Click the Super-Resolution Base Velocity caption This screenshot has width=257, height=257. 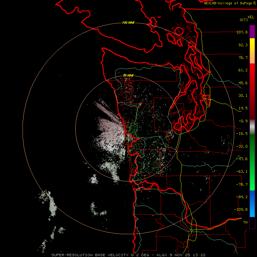pyautogui.click(x=128, y=255)
